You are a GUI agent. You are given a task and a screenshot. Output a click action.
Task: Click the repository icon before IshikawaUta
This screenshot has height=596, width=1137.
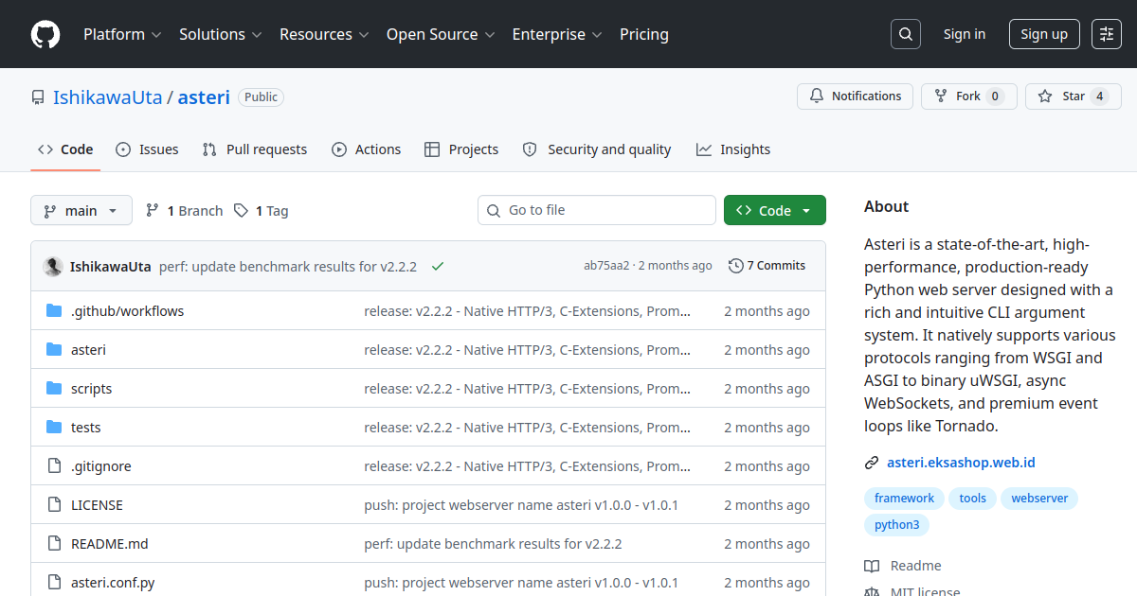pyautogui.click(x=38, y=97)
